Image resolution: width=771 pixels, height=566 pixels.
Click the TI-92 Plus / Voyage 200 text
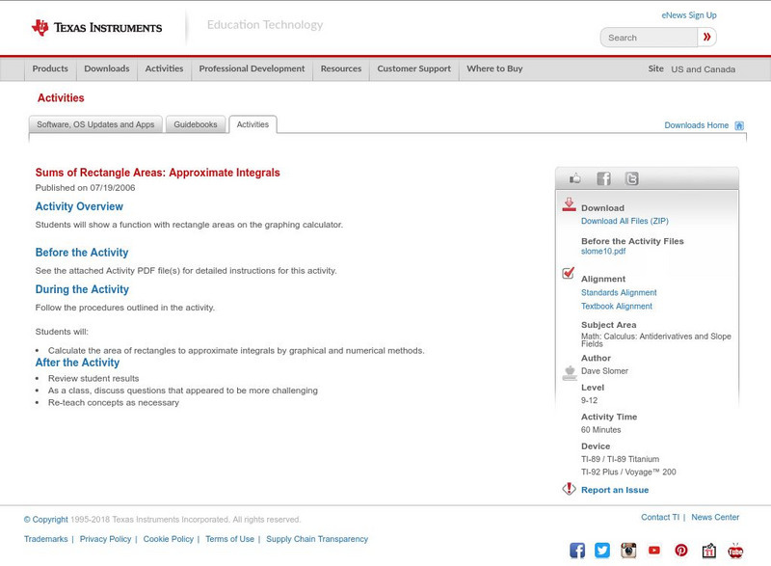628,472
